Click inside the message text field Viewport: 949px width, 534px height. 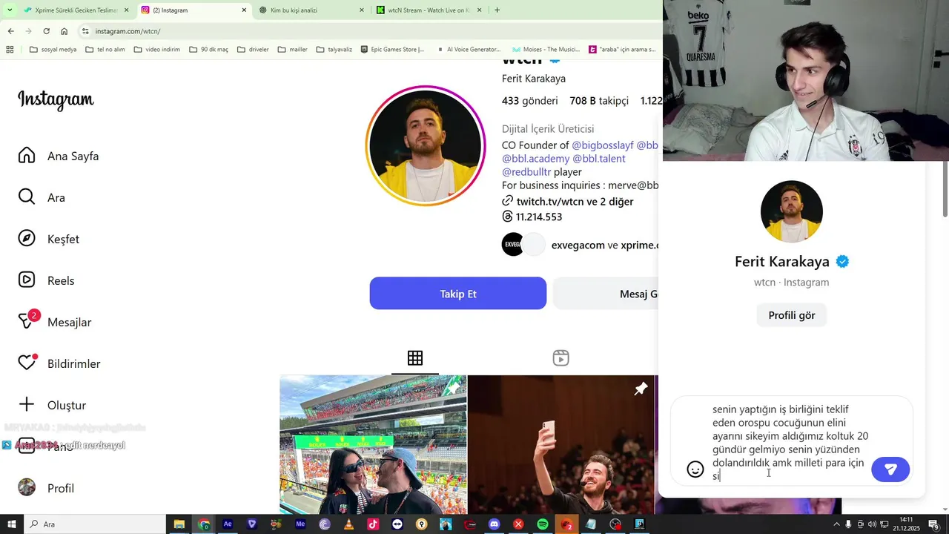[x=790, y=443]
